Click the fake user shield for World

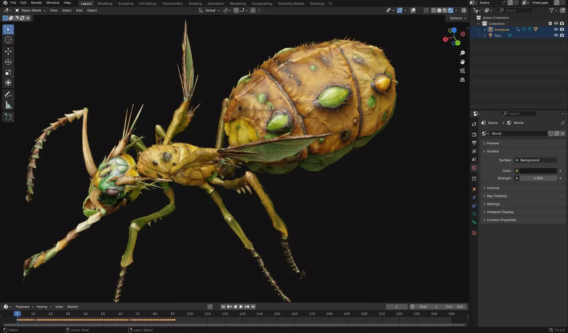pos(551,133)
